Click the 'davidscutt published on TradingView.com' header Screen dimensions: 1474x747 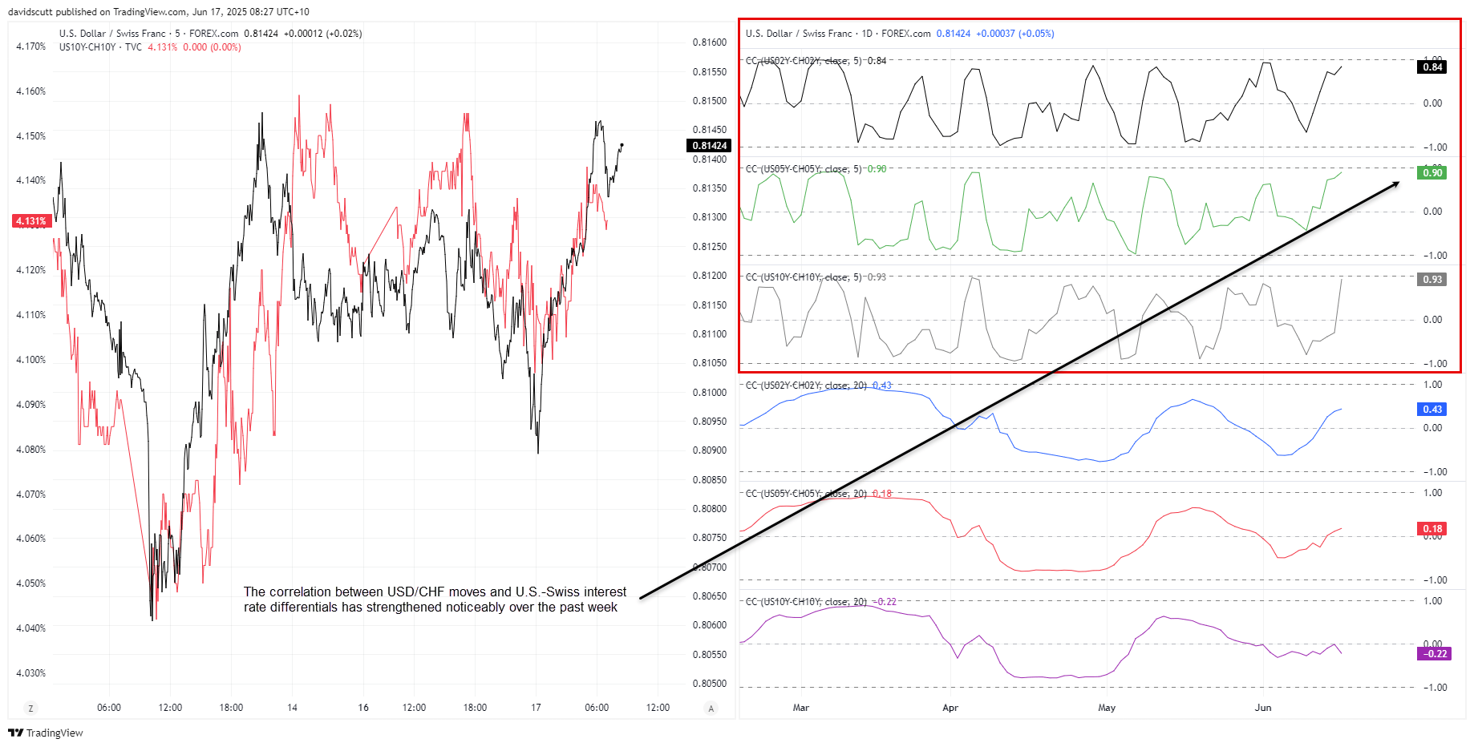159,12
